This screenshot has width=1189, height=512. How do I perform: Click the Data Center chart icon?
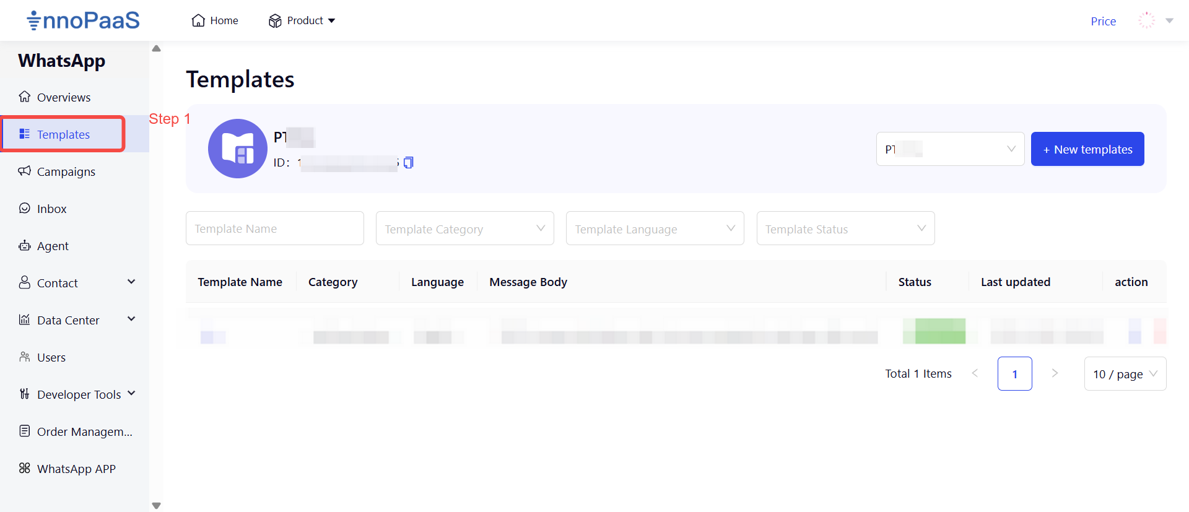(x=25, y=319)
